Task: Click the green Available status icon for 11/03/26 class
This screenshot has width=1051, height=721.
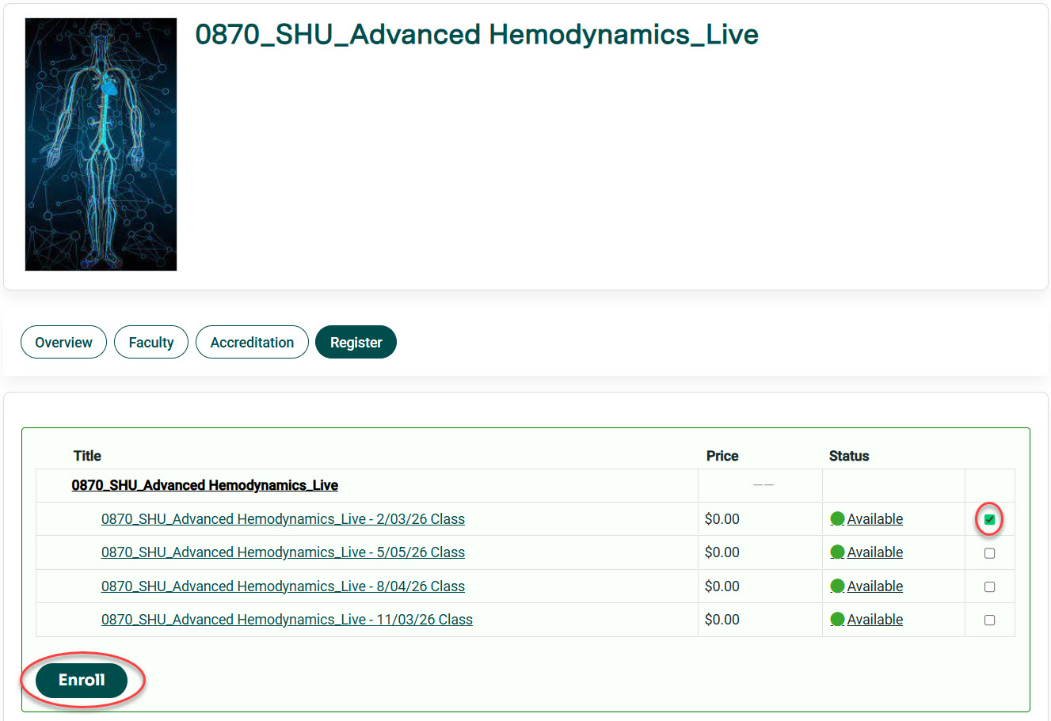Action: point(838,619)
